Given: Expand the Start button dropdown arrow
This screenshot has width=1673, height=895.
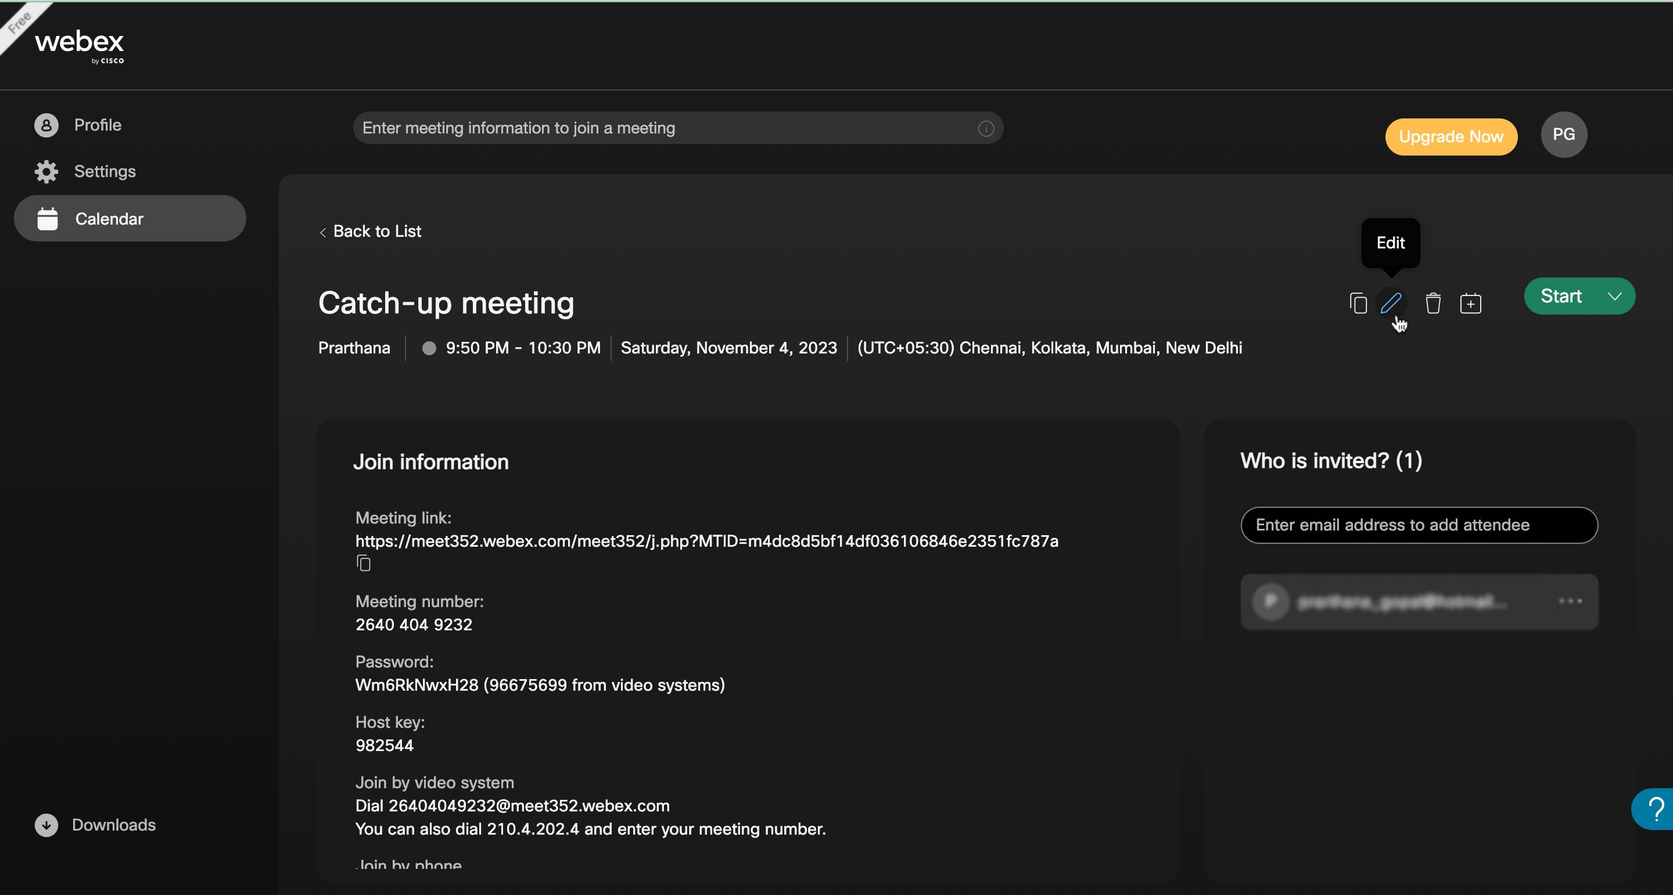Looking at the screenshot, I should [x=1614, y=297].
